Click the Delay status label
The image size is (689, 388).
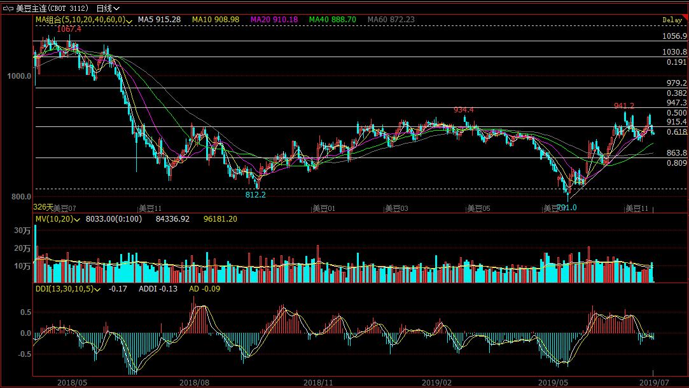pyautogui.click(x=671, y=20)
